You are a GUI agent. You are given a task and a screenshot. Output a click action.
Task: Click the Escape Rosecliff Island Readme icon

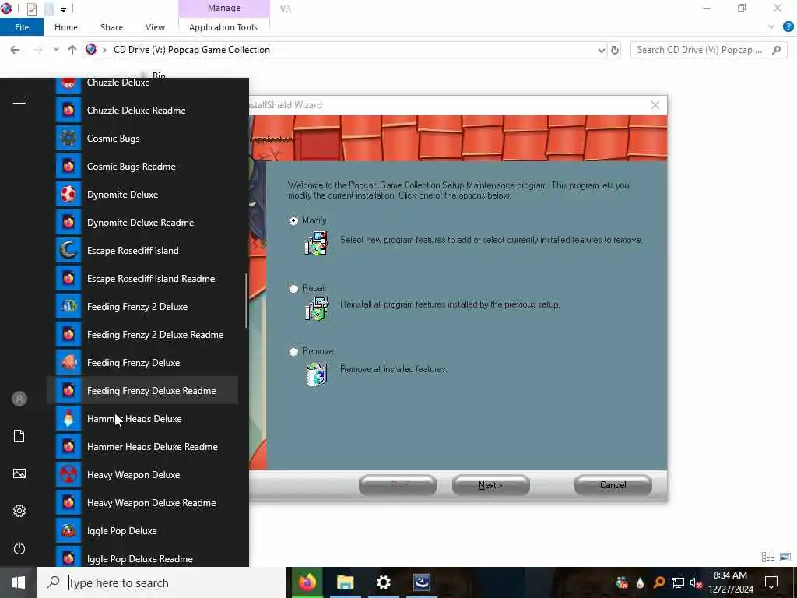click(x=68, y=278)
